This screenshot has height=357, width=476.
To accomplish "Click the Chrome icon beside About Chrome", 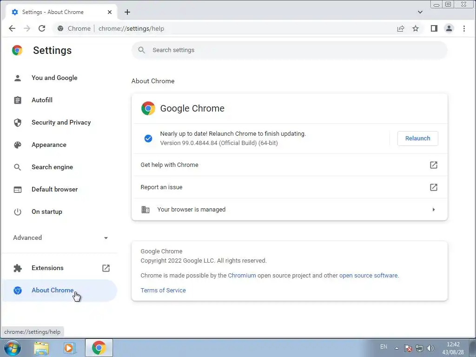I will click(18, 291).
